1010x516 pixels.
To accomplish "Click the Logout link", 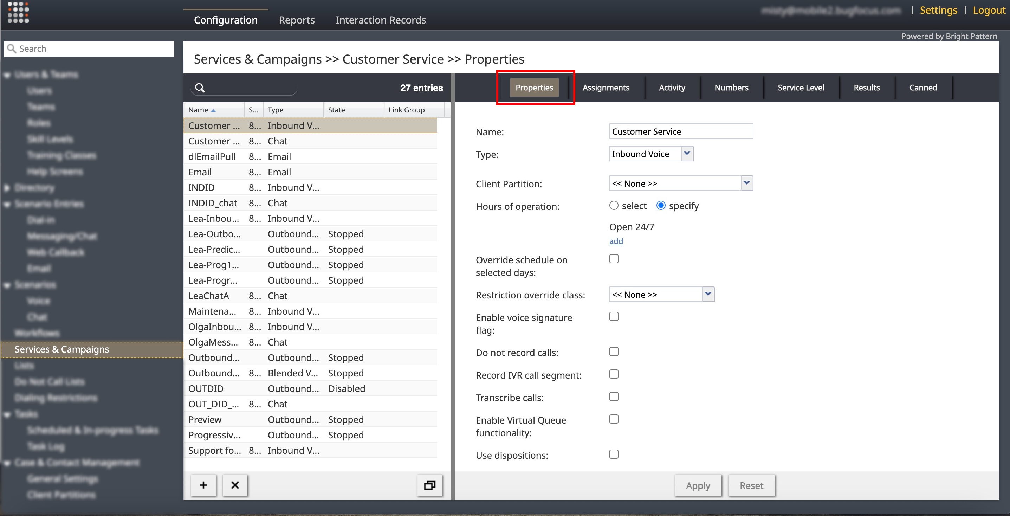I will coord(989,10).
